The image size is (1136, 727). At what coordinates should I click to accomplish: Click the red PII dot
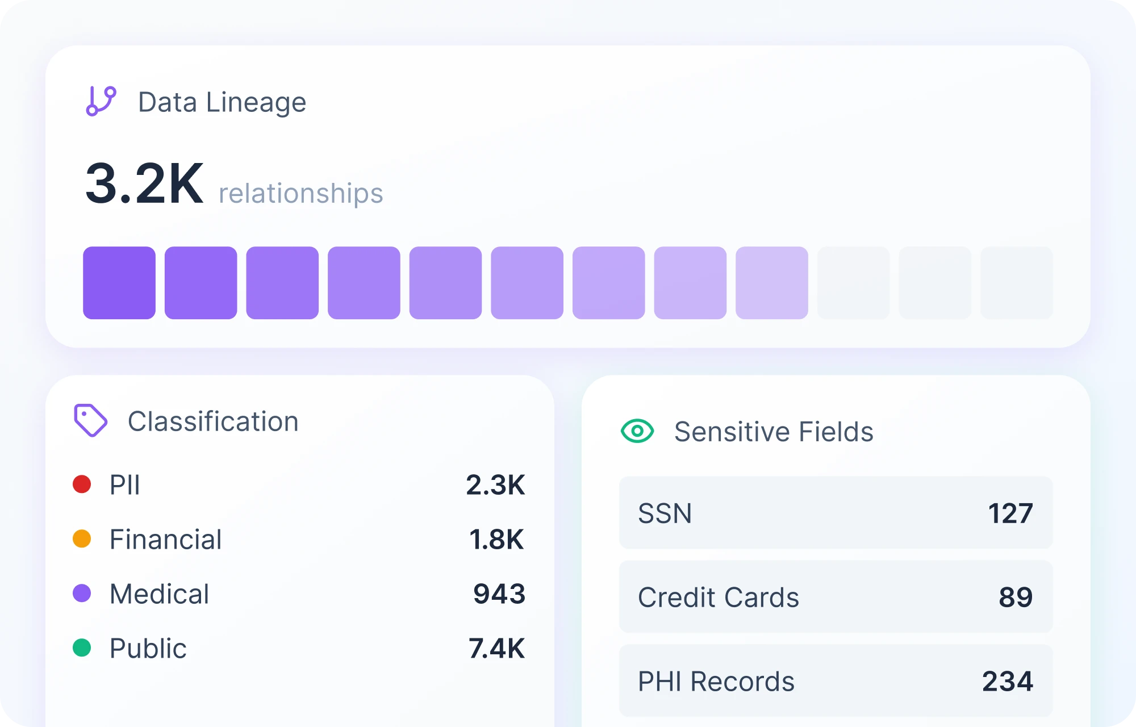click(x=82, y=484)
